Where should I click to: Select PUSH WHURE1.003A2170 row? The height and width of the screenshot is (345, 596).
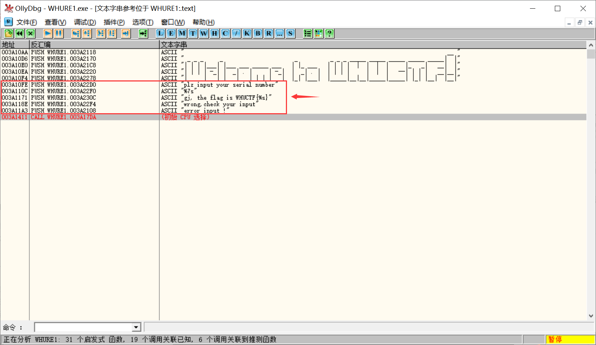click(x=293, y=59)
